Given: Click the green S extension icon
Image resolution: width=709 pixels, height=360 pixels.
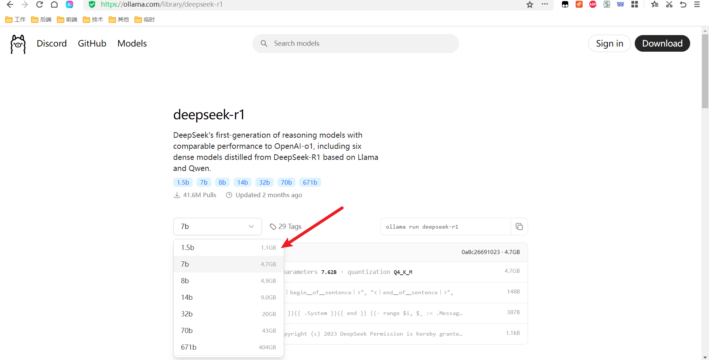Looking at the screenshot, I should pyautogui.click(x=607, y=4).
